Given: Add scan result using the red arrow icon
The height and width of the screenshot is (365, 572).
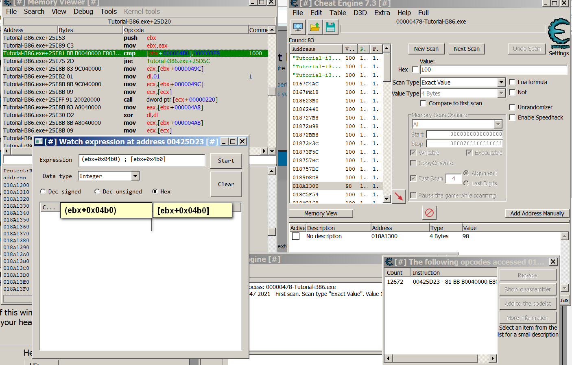Looking at the screenshot, I should point(399,196).
